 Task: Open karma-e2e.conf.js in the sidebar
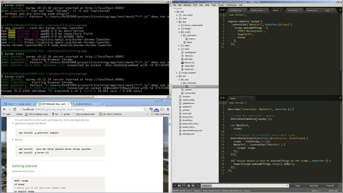click(x=190, y=124)
